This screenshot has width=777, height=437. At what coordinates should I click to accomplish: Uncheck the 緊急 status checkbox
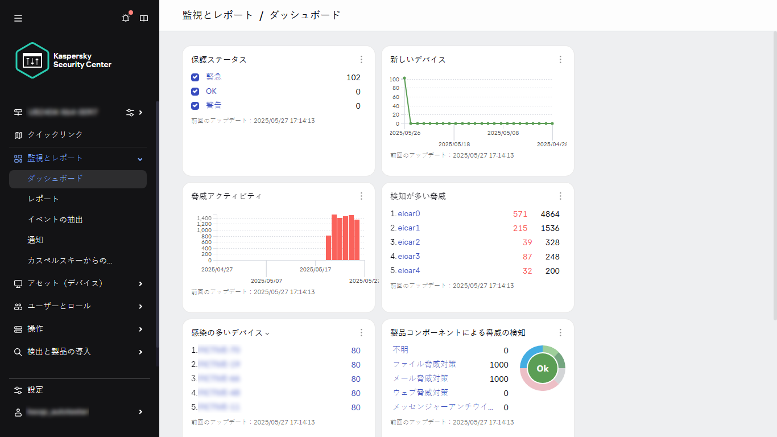[195, 77]
